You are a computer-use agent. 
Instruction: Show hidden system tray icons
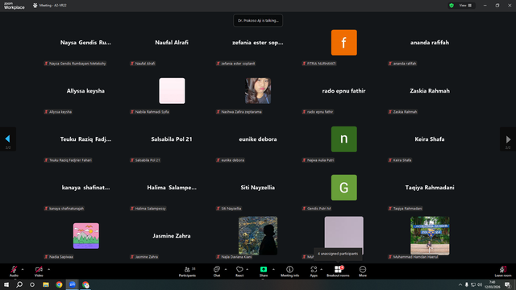click(x=460, y=284)
